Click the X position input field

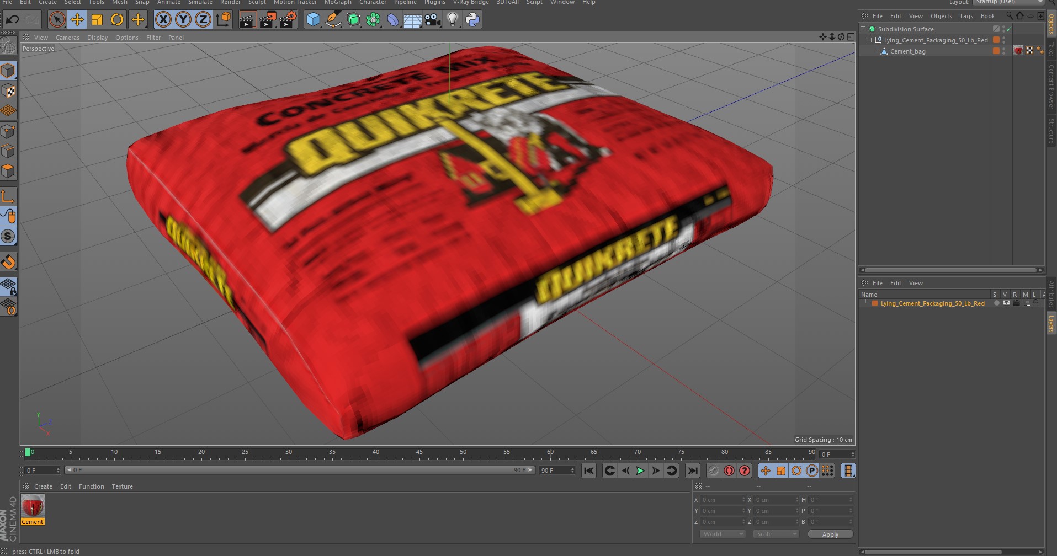tap(723, 500)
